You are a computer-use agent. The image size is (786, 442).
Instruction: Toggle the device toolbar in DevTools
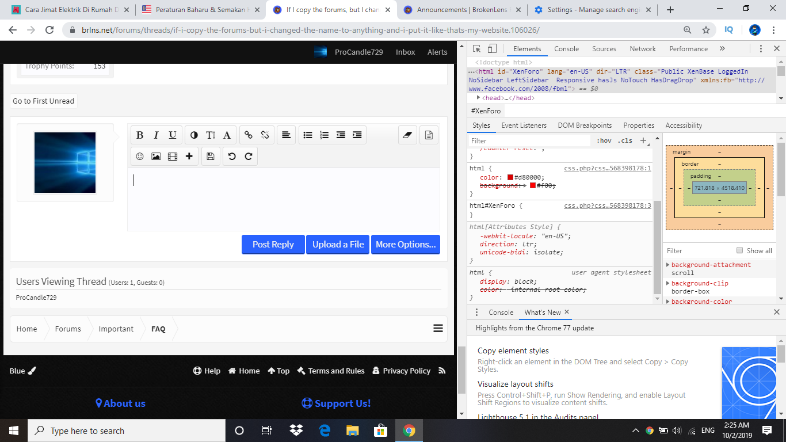tap(492, 49)
